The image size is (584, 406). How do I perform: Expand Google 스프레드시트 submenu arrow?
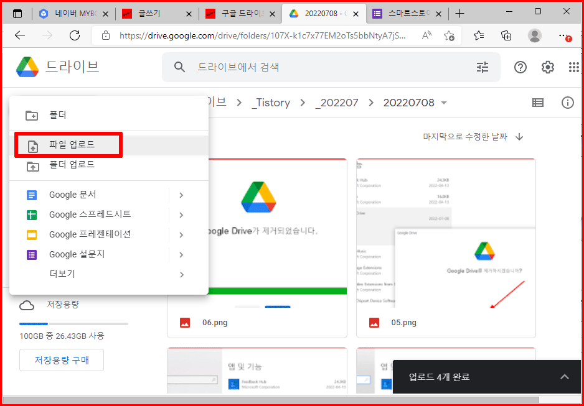181,215
